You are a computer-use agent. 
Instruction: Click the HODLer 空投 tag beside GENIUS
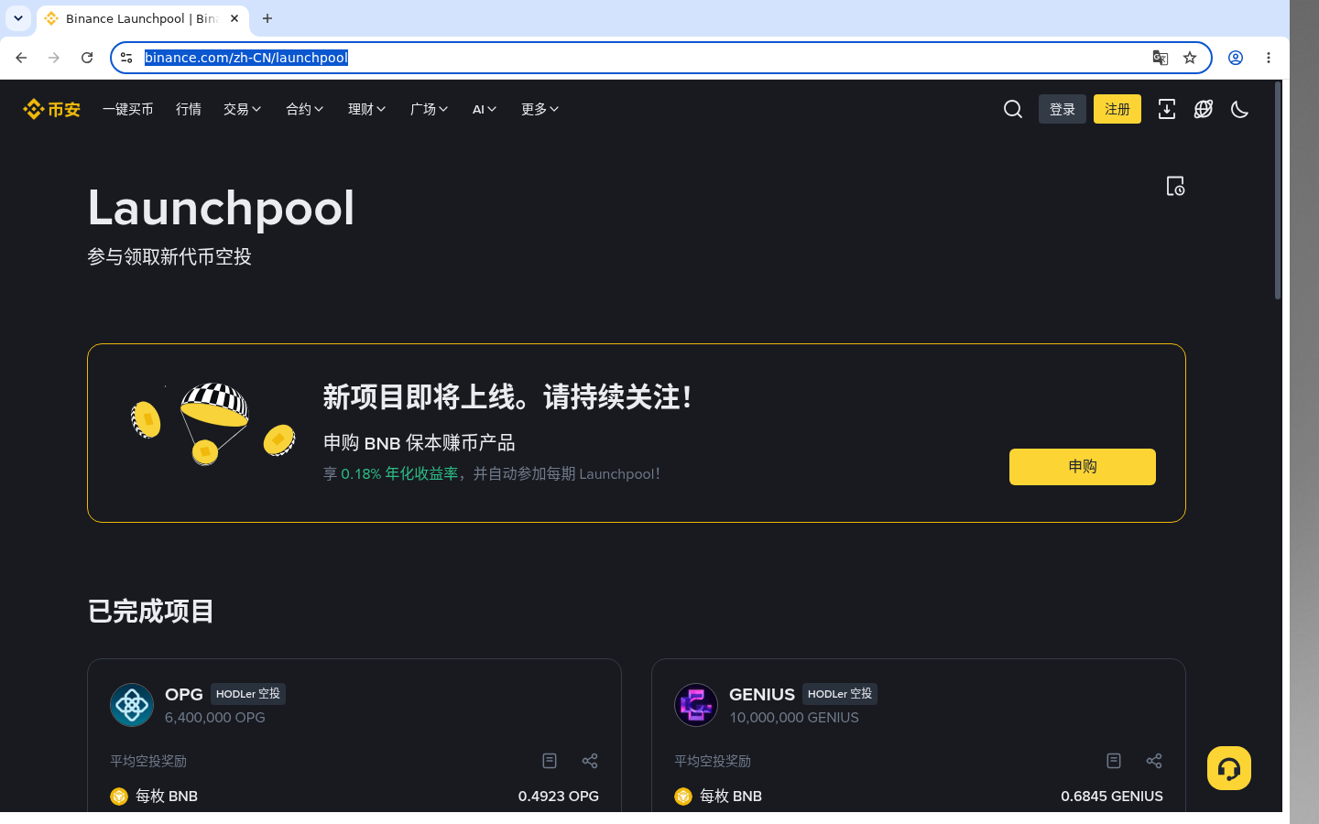(840, 694)
